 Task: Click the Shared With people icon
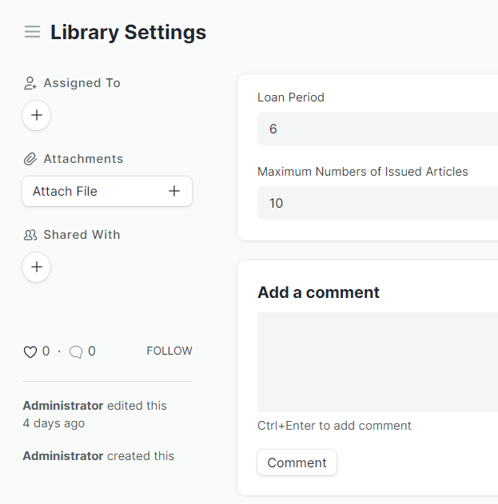[30, 235]
